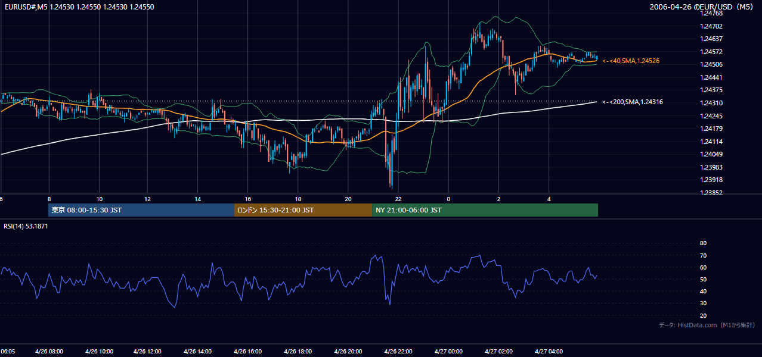
Task: Click hour label 22 under the price chart
Action: click(398, 199)
